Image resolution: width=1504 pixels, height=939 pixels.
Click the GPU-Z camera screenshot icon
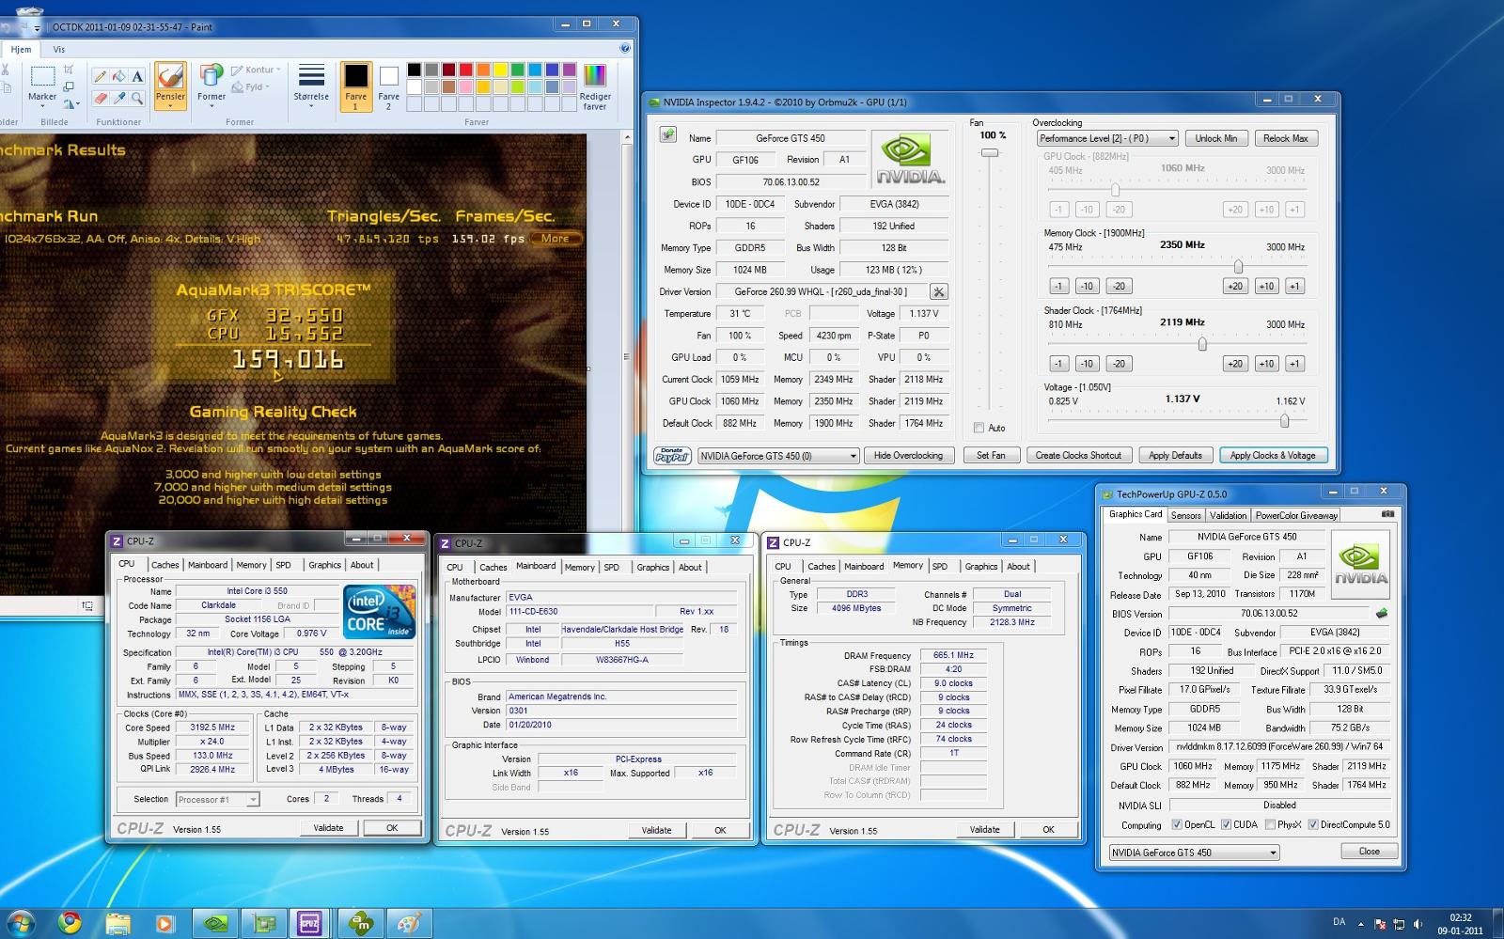click(1387, 514)
